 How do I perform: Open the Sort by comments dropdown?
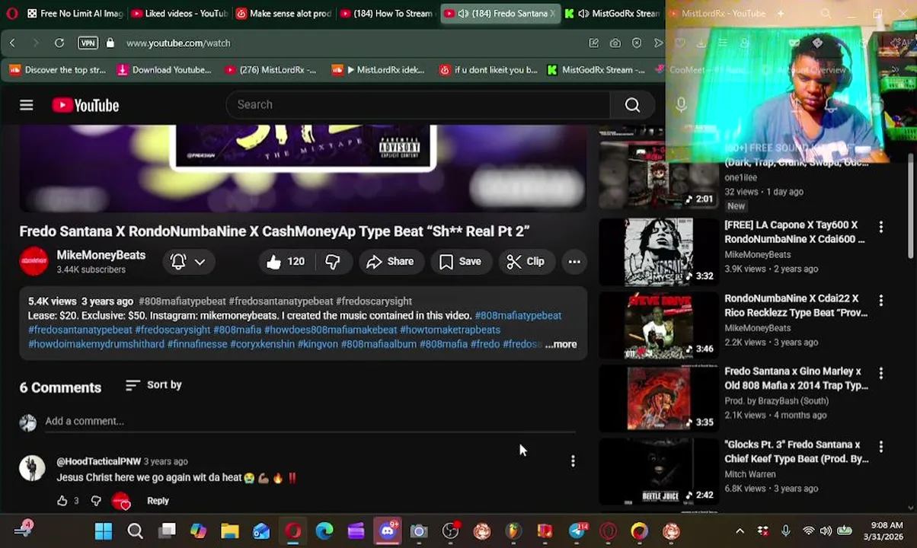153,385
